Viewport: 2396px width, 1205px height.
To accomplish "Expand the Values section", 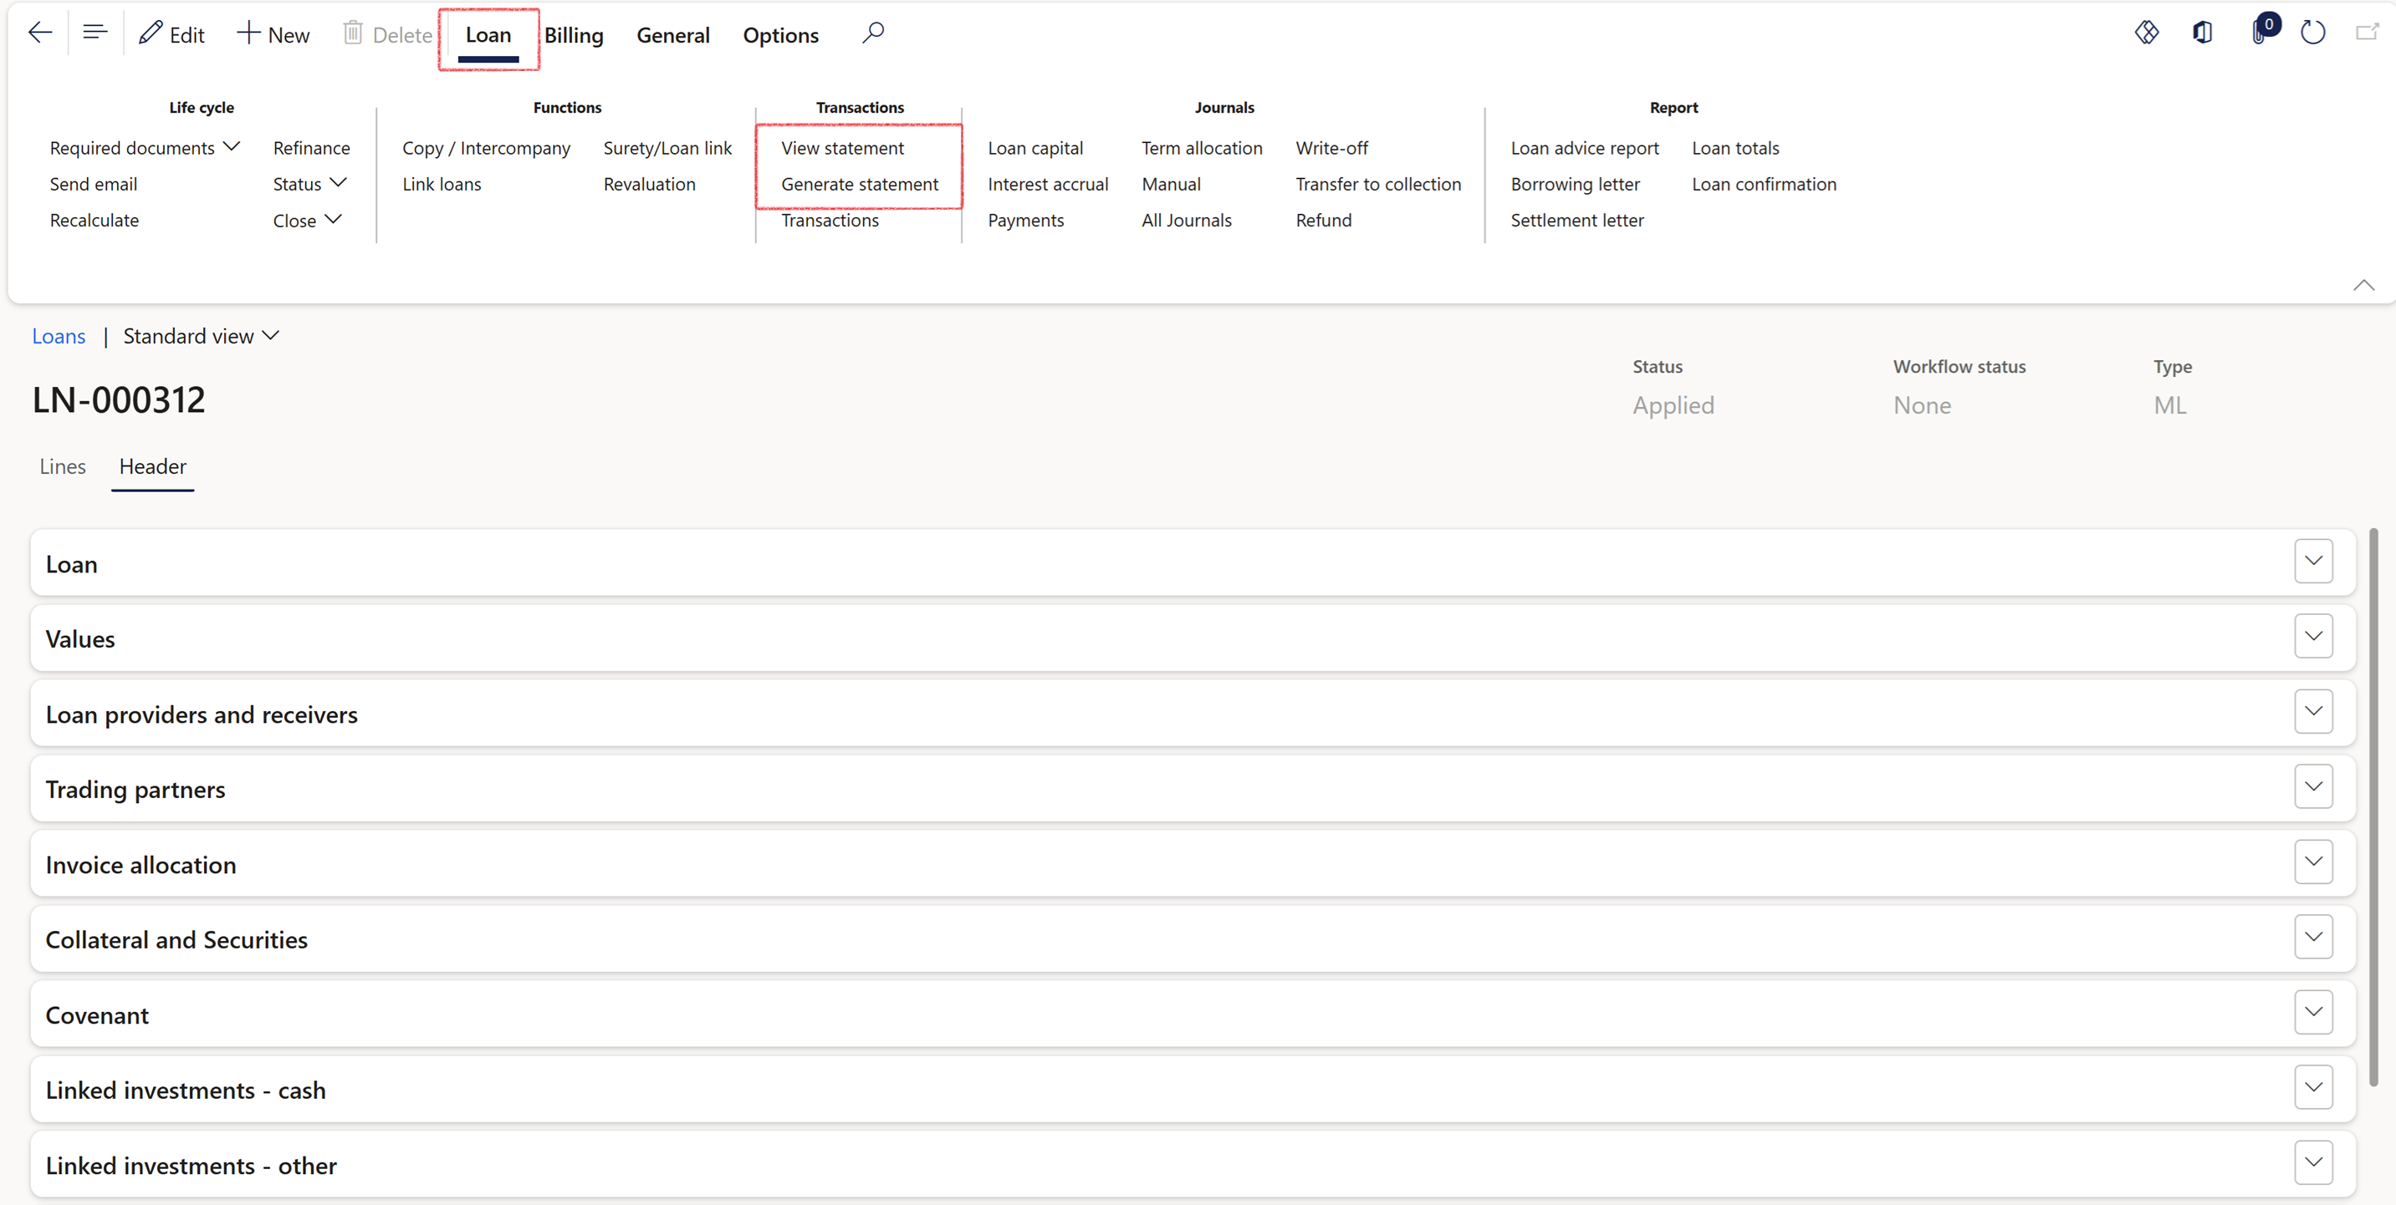I will pos(2312,637).
